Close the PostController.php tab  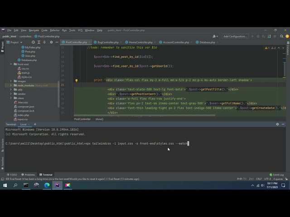pyautogui.click(x=89, y=42)
